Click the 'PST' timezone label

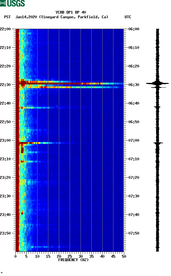7,17
